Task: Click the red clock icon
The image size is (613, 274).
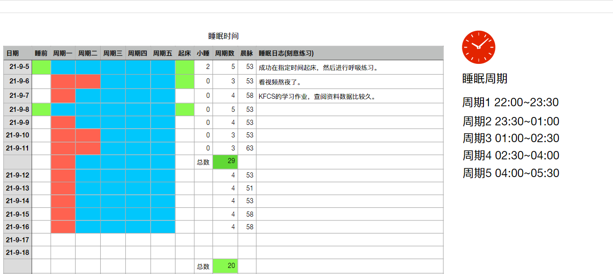Action: coord(478,47)
